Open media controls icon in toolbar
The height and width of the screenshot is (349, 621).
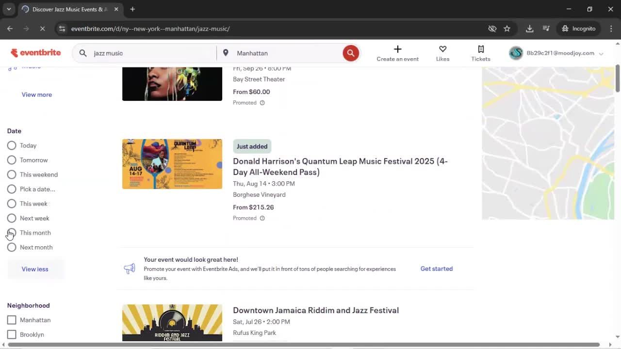coord(546,29)
